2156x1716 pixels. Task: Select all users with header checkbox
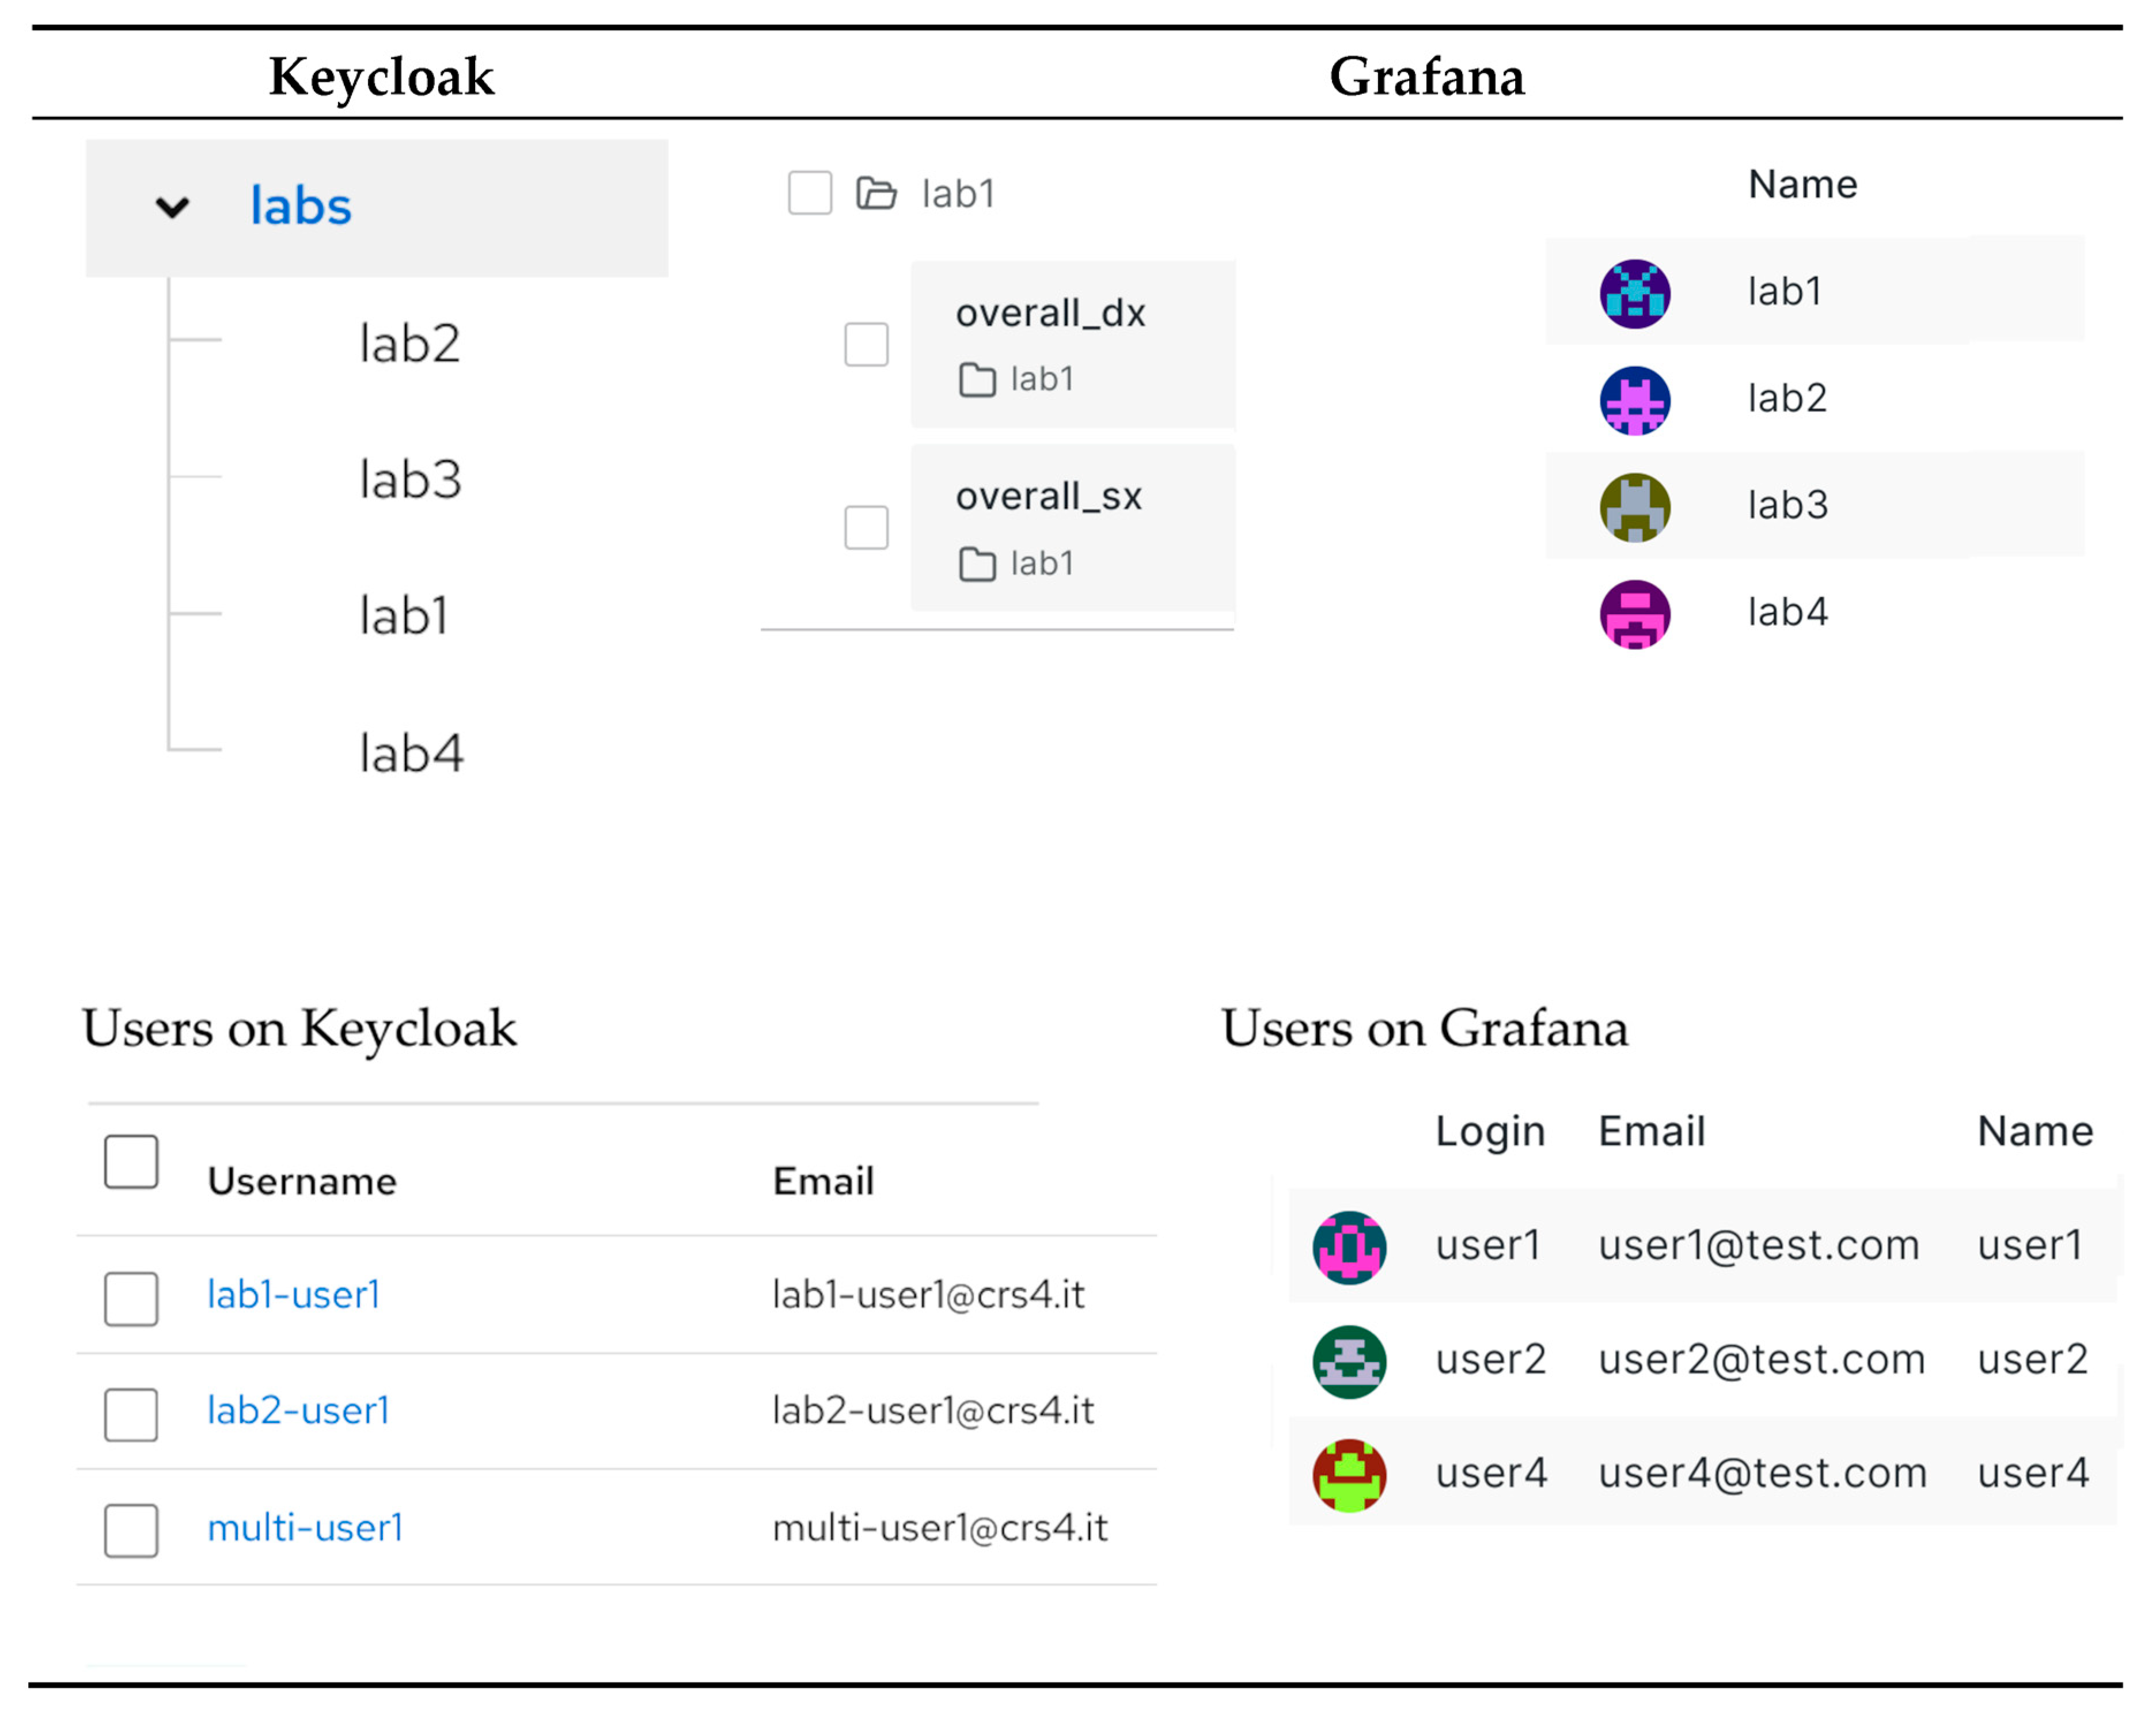point(131,1161)
